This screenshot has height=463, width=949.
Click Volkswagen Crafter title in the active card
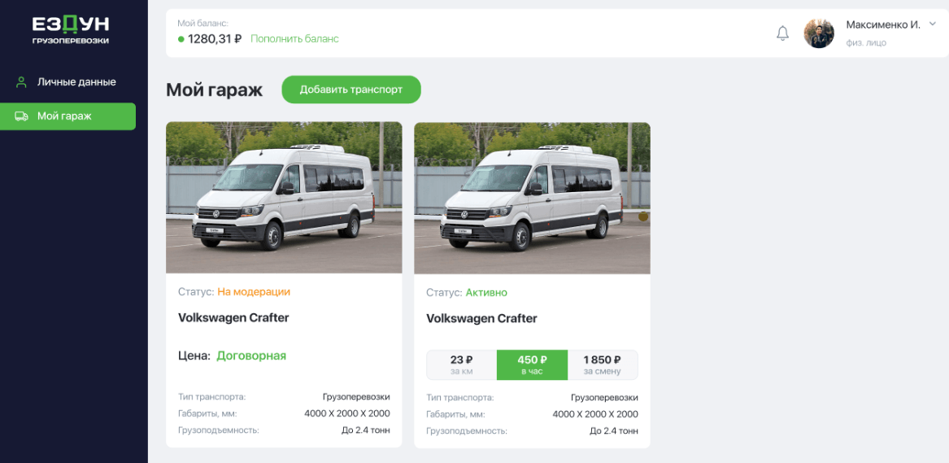point(481,318)
